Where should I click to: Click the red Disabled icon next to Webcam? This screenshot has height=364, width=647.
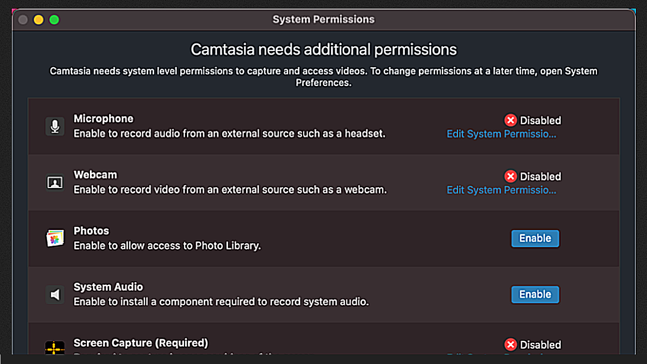coord(511,176)
